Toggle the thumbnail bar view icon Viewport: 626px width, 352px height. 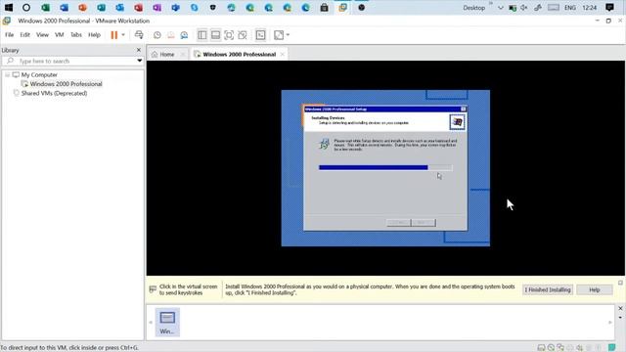click(215, 35)
